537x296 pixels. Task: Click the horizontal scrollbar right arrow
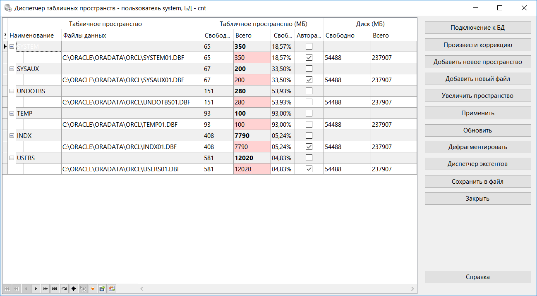pos(412,289)
